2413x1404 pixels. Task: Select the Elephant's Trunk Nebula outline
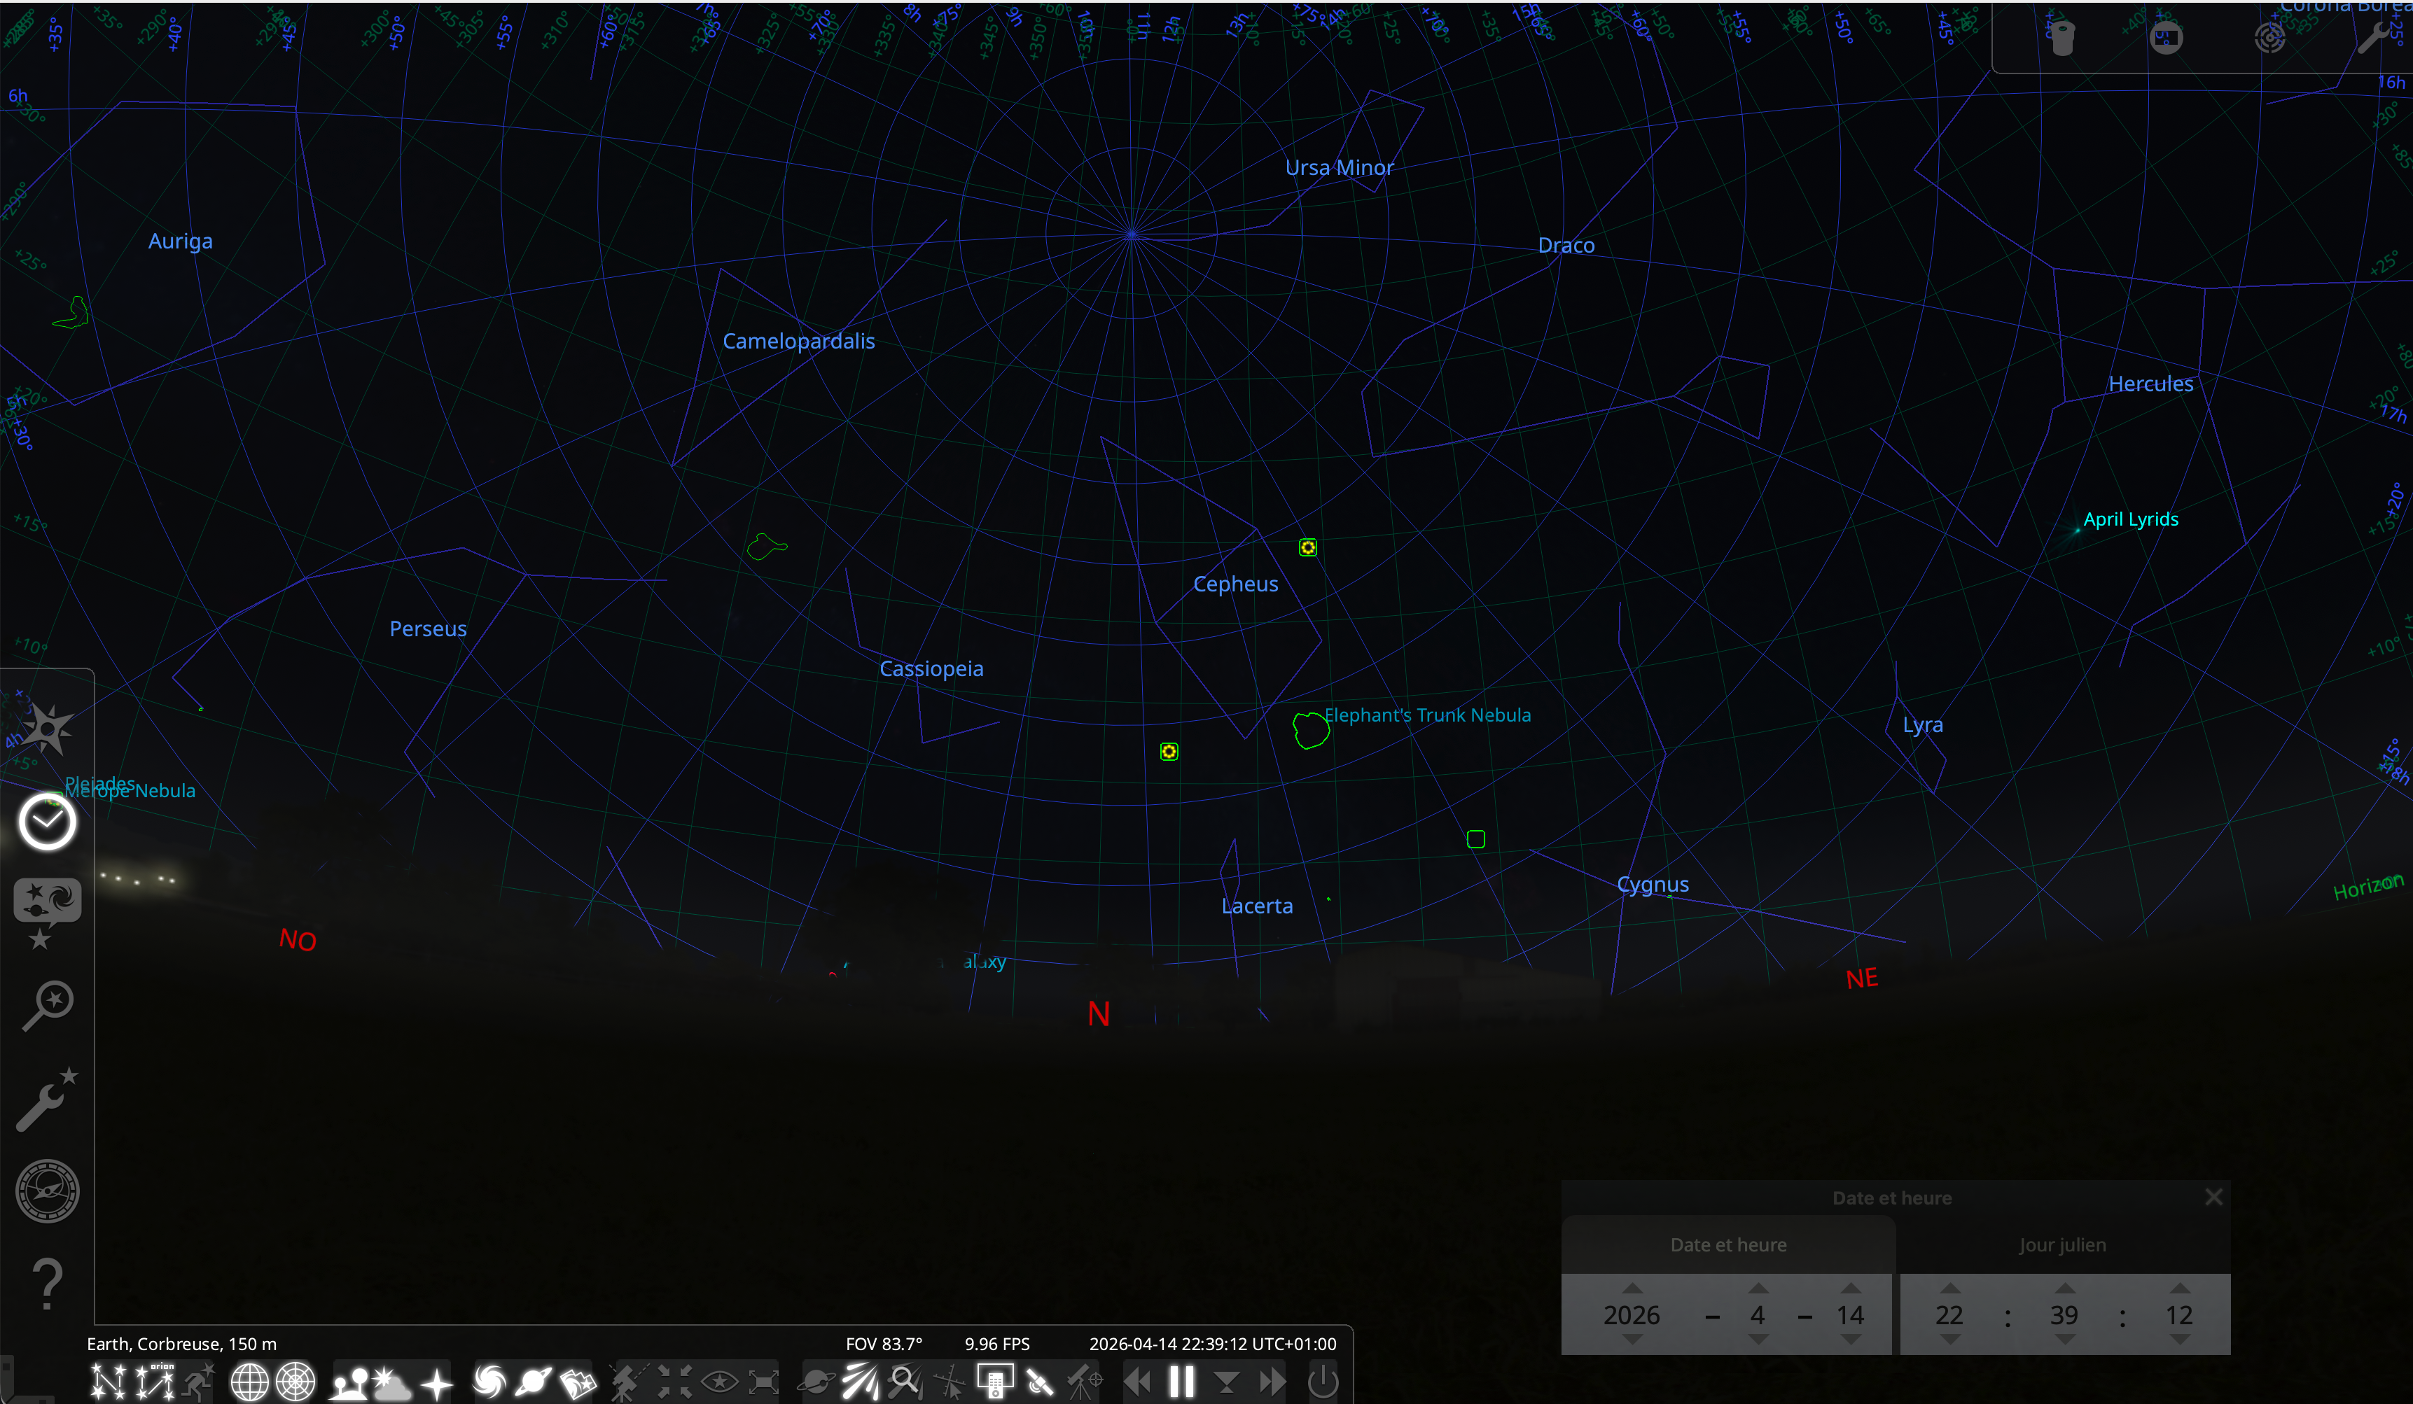click(1311, 730)
